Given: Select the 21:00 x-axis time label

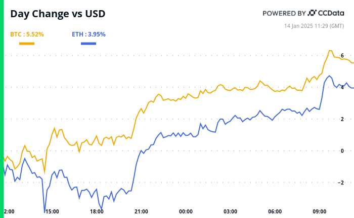Looking at the screenshot, I should pyautogui.click(x=141, y=211).
